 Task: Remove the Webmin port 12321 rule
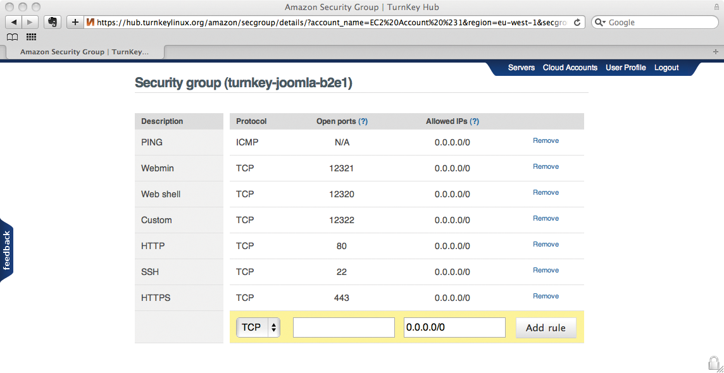546,167
